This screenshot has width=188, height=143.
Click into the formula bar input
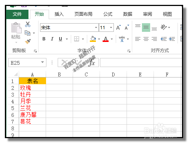tap(141, 63)
